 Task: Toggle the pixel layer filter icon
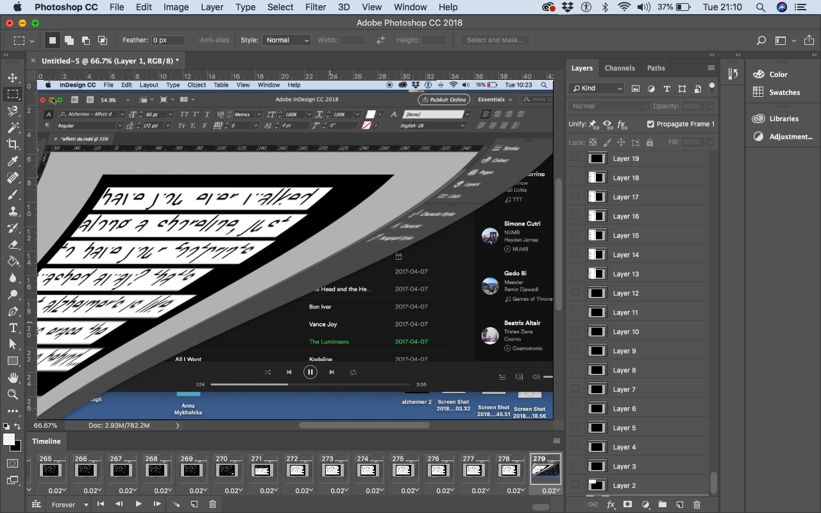click(636, 88)
